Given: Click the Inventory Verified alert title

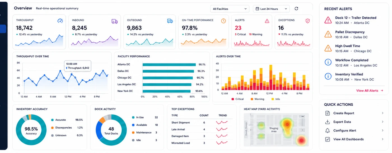Looking at the screenshot, I should (349, 74).
